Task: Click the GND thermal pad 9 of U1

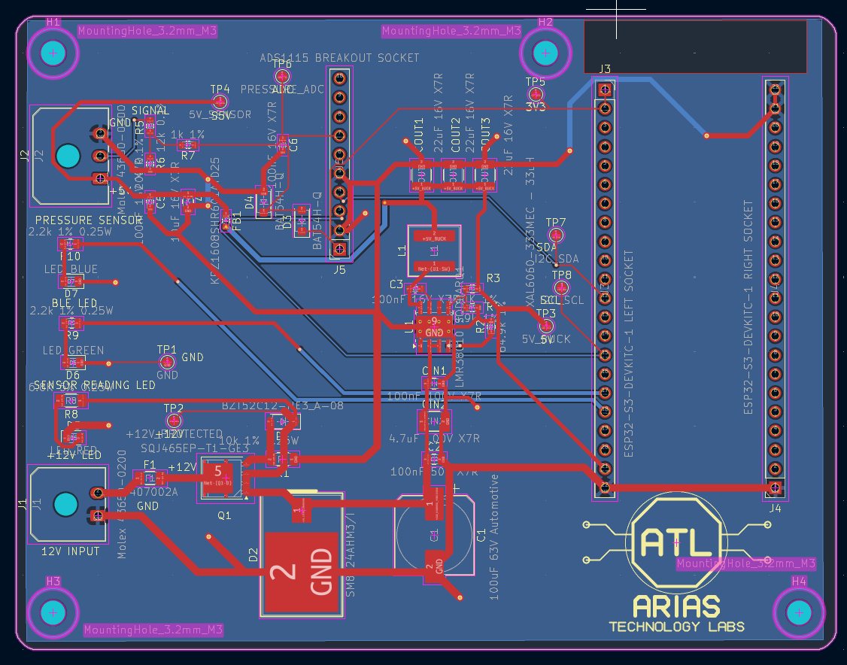Action: point(434,326)
